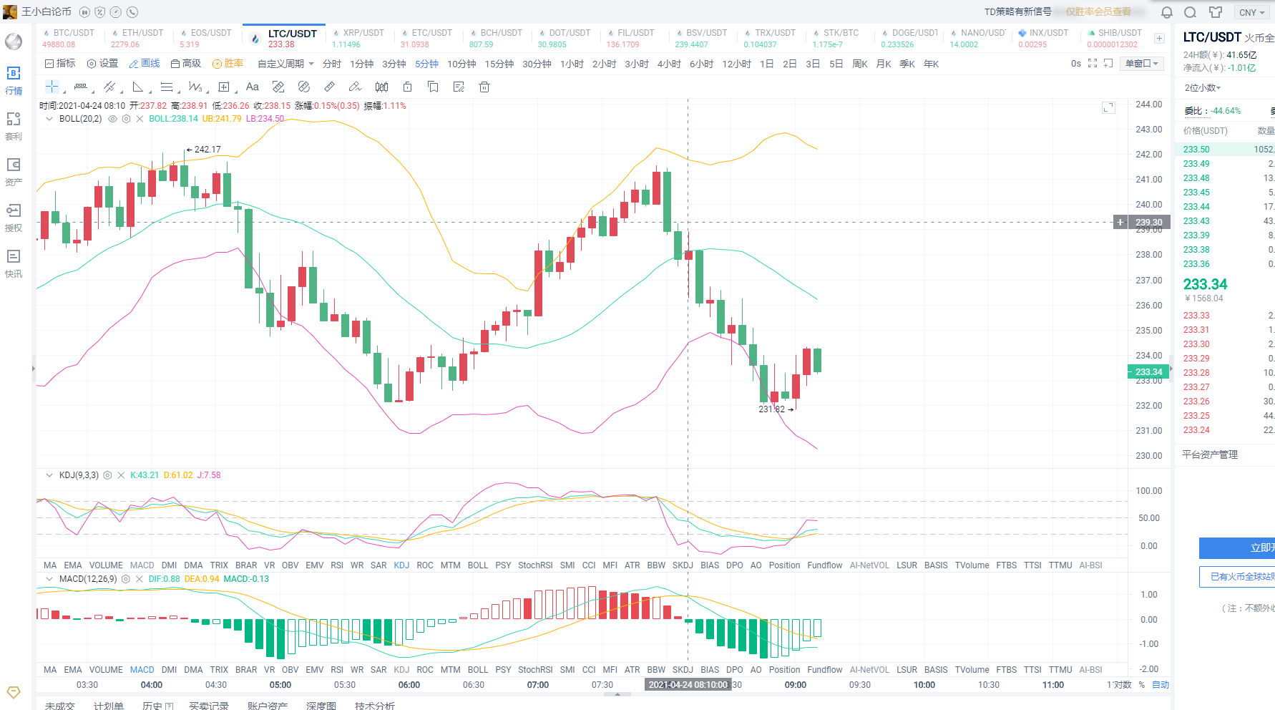The image size is (1275, 710).
Task: Open the 深度图 depth chart tab
Action: pyautogui.click(x=321, y=706)
